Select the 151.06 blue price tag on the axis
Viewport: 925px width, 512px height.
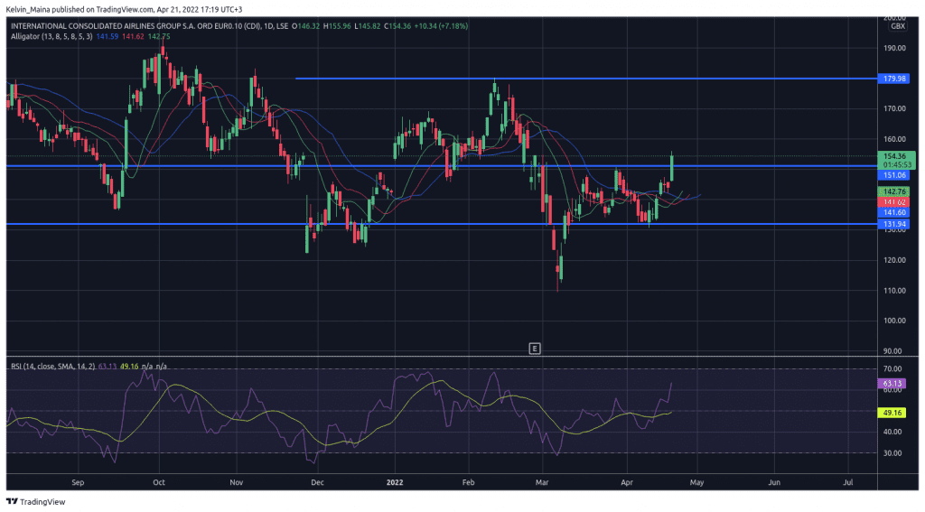tap(893, 175)
